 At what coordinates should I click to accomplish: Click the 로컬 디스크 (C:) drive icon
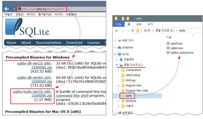point(121,65)
